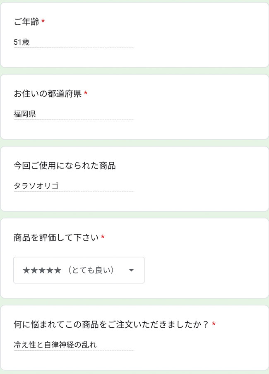This screenshot has height=374, width=269.
Task: Click the ★★★★★（とても良い）selected rating value
Action: pyautogui.click(x=68, y=271)
